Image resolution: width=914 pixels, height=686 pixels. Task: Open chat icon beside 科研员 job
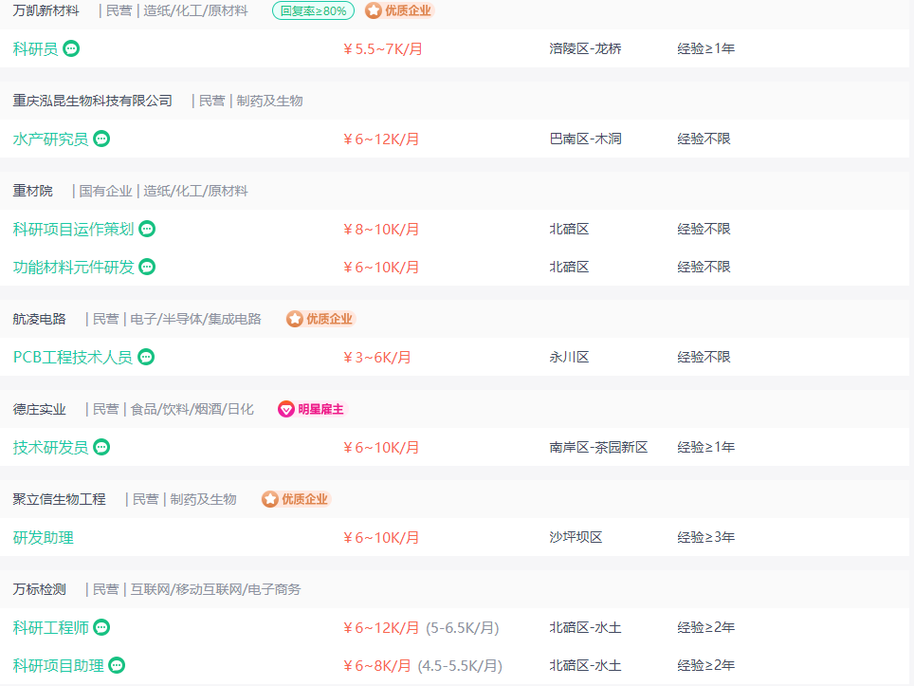[x=71, y=48]
